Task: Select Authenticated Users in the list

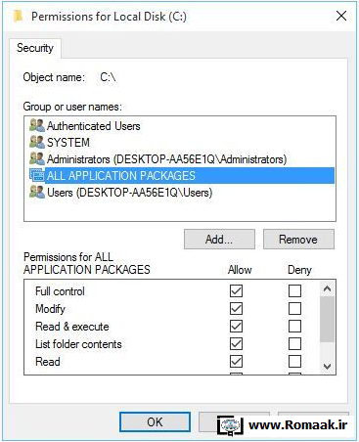Action: coord(94,126)
